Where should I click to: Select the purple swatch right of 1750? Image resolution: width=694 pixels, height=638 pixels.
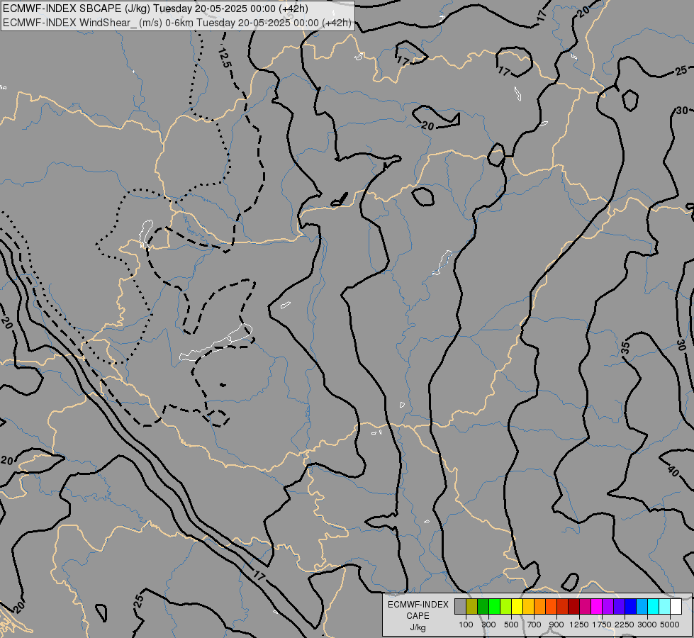[x=608, y=607]
